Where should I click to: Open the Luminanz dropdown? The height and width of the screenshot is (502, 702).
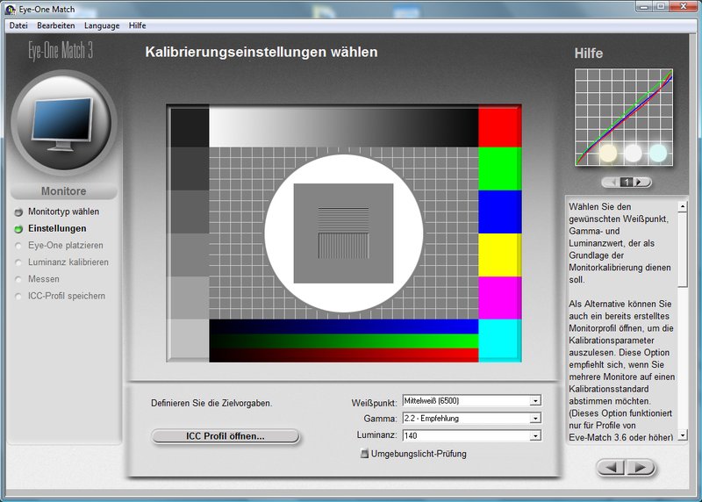tap(535, 435)
